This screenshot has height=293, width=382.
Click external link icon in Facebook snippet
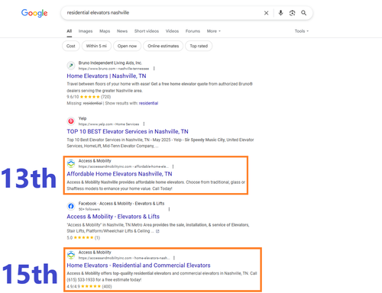pos(157,231)
